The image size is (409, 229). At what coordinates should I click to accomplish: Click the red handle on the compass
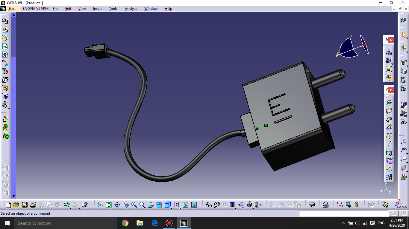(364, 45)
